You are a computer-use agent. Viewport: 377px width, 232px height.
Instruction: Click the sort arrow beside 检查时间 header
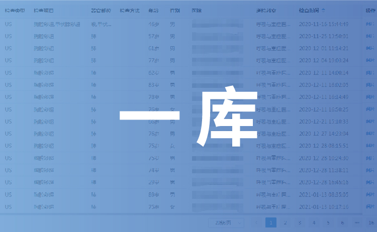323,10
